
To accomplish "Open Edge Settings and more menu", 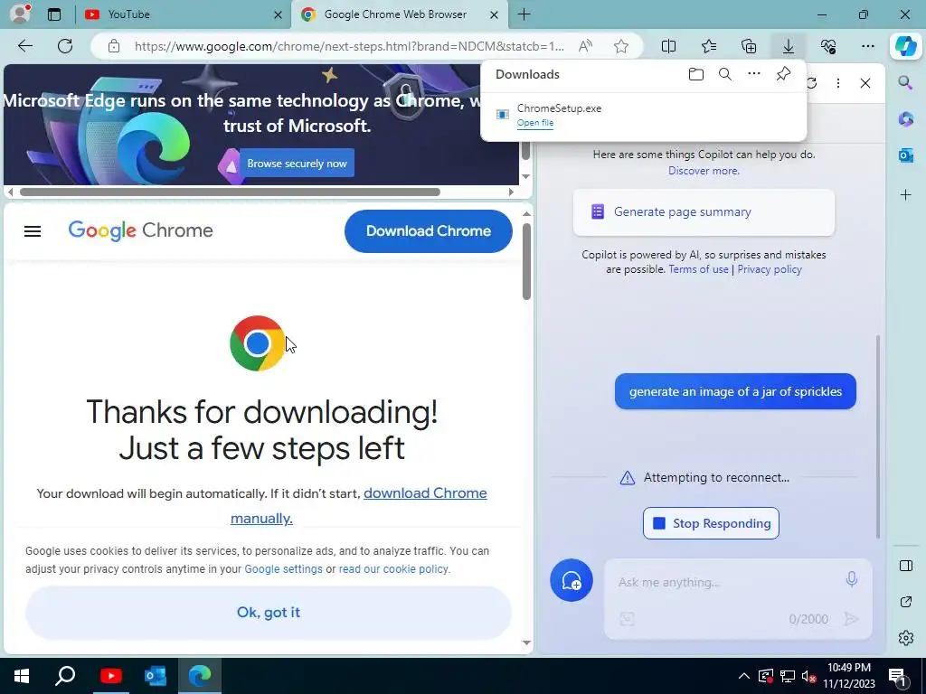I will [867, 46].
